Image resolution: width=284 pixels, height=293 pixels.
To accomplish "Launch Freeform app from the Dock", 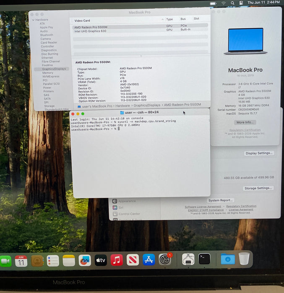I will click(85, 260).
